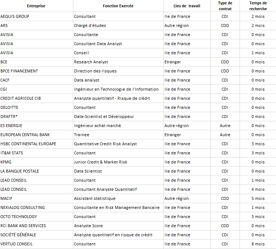The image size is (276, 249).
Task: Select the 'AEQUIS GROUP' cell
Action: point(36,16)
